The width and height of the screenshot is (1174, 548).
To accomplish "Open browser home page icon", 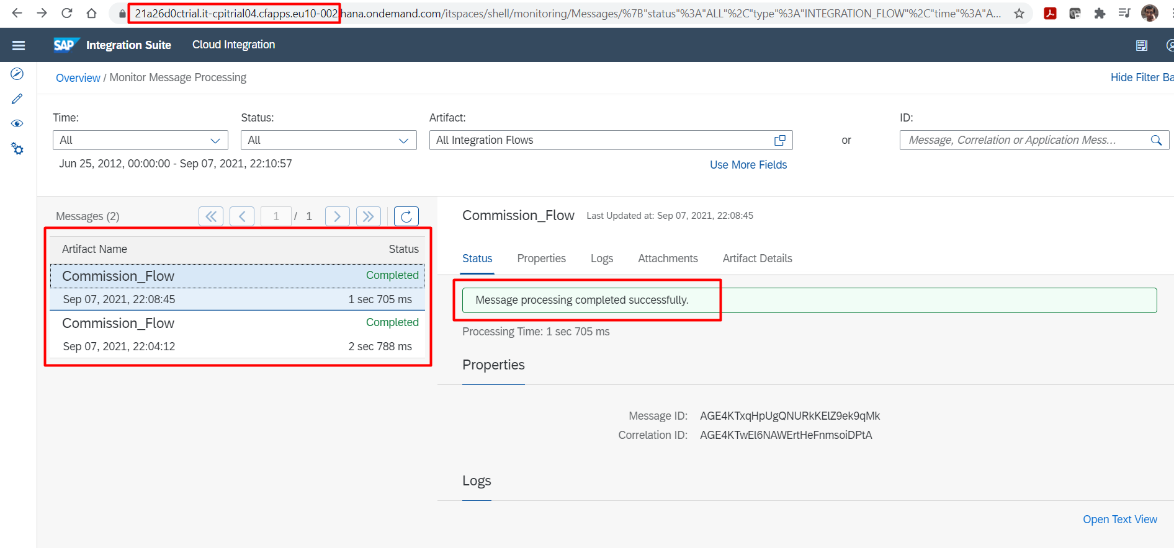I will (x=91, y=13).
